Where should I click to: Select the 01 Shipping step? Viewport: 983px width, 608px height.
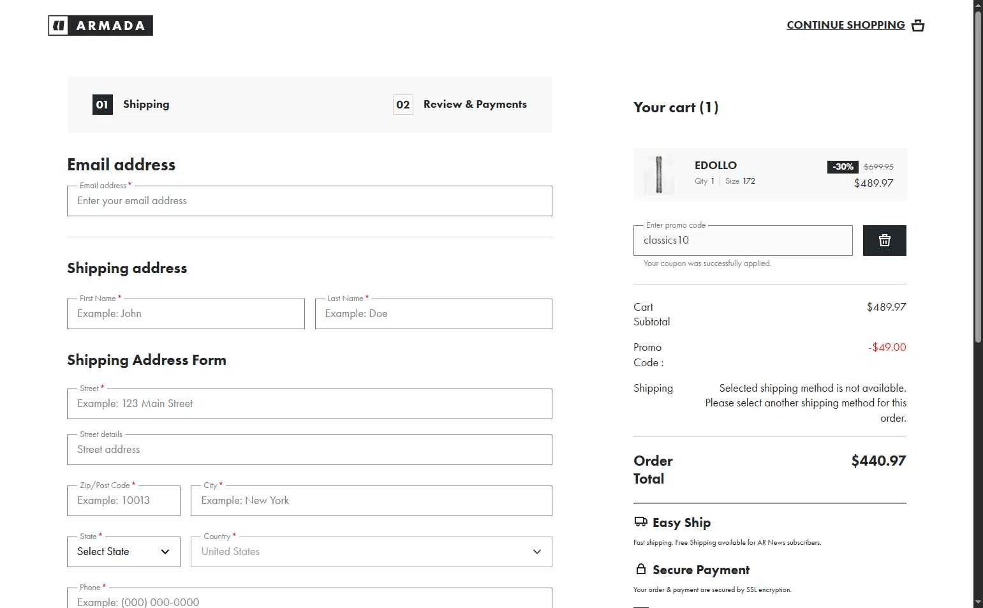click(x=131, y=105)
